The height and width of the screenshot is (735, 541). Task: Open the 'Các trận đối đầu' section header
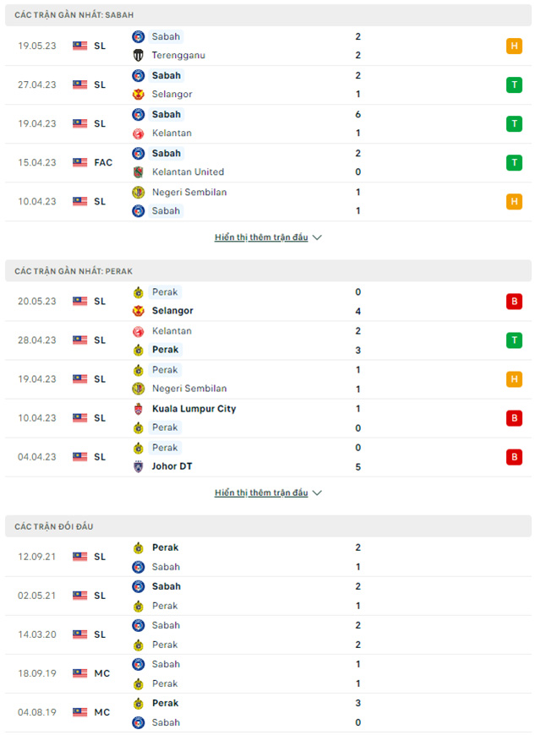coord(54,526)
